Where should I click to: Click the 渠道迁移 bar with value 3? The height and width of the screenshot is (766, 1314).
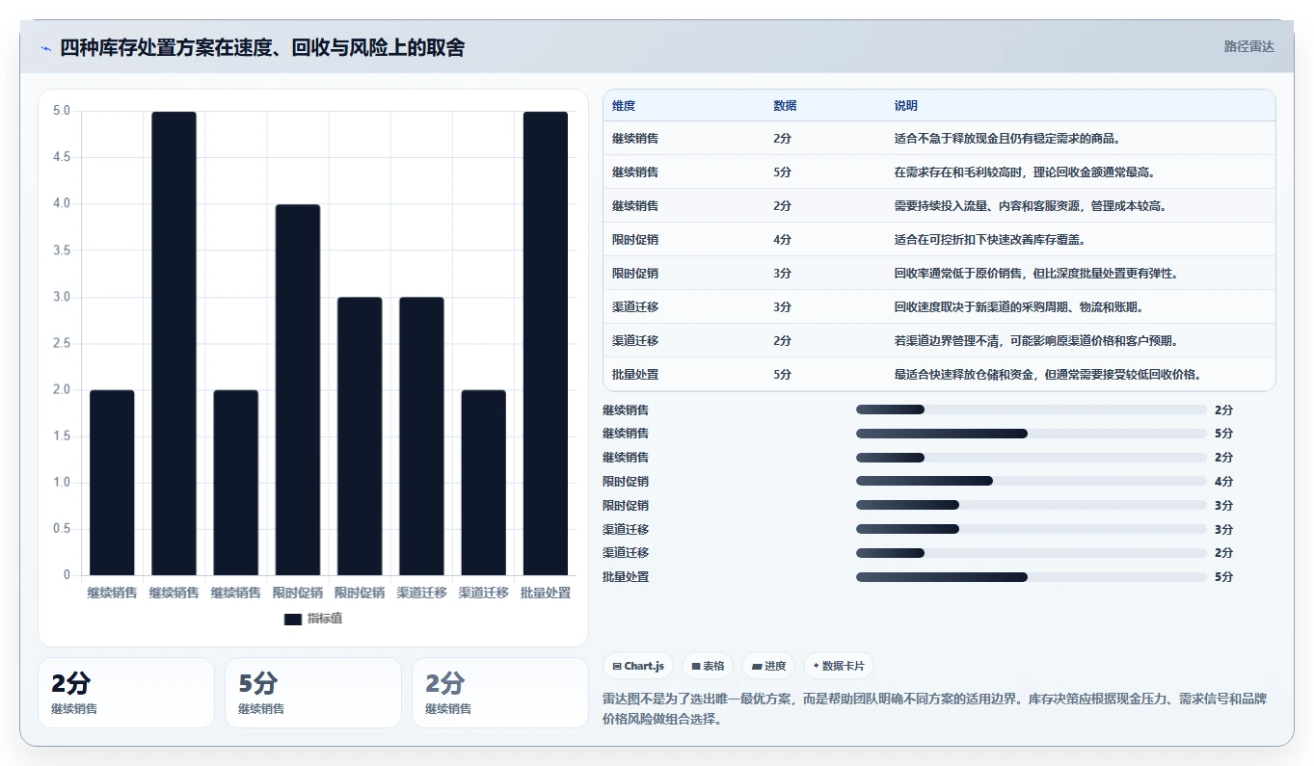[x=421, y=436]
